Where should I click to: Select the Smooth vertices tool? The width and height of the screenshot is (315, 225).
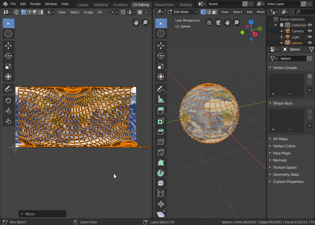click(161, 183)
